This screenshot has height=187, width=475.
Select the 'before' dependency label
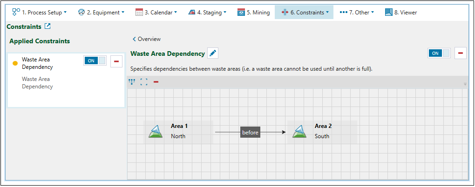pos(250,132)
